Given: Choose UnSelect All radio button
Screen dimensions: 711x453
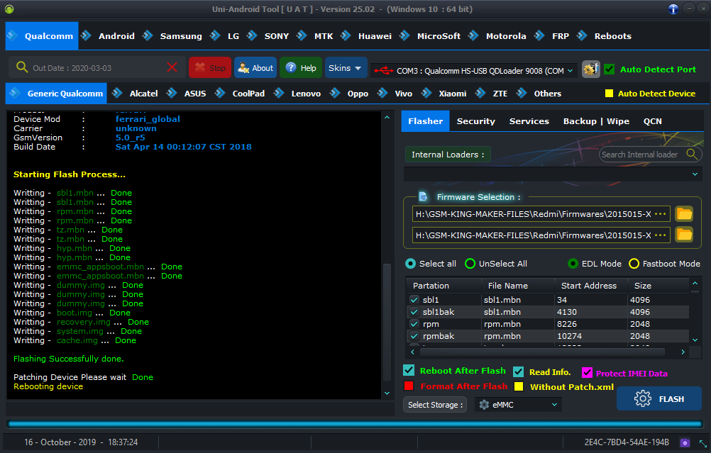Looking at the screenshot, I should (470, 264).
